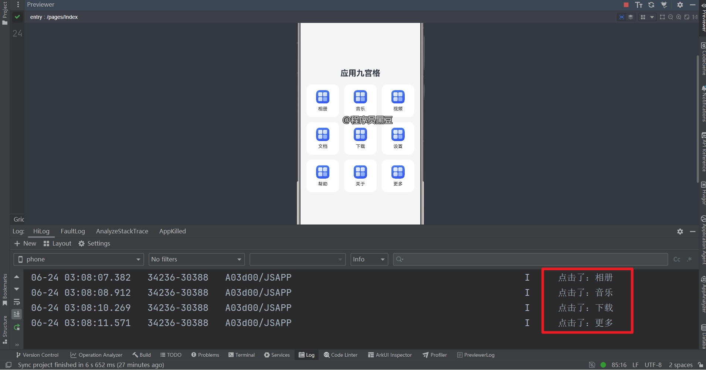Tap the 相册 app tile in preview

(x=323, y=101)
